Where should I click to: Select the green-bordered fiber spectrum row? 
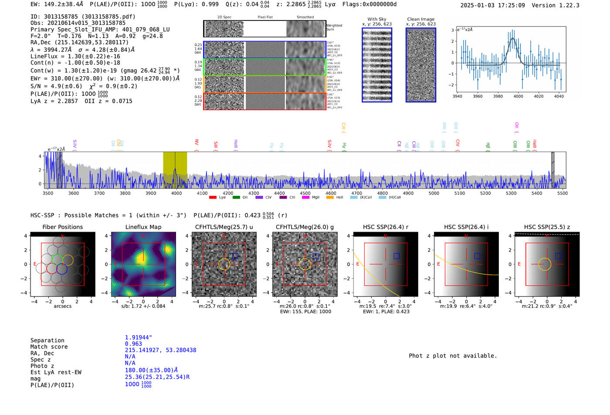pos(265,67)
